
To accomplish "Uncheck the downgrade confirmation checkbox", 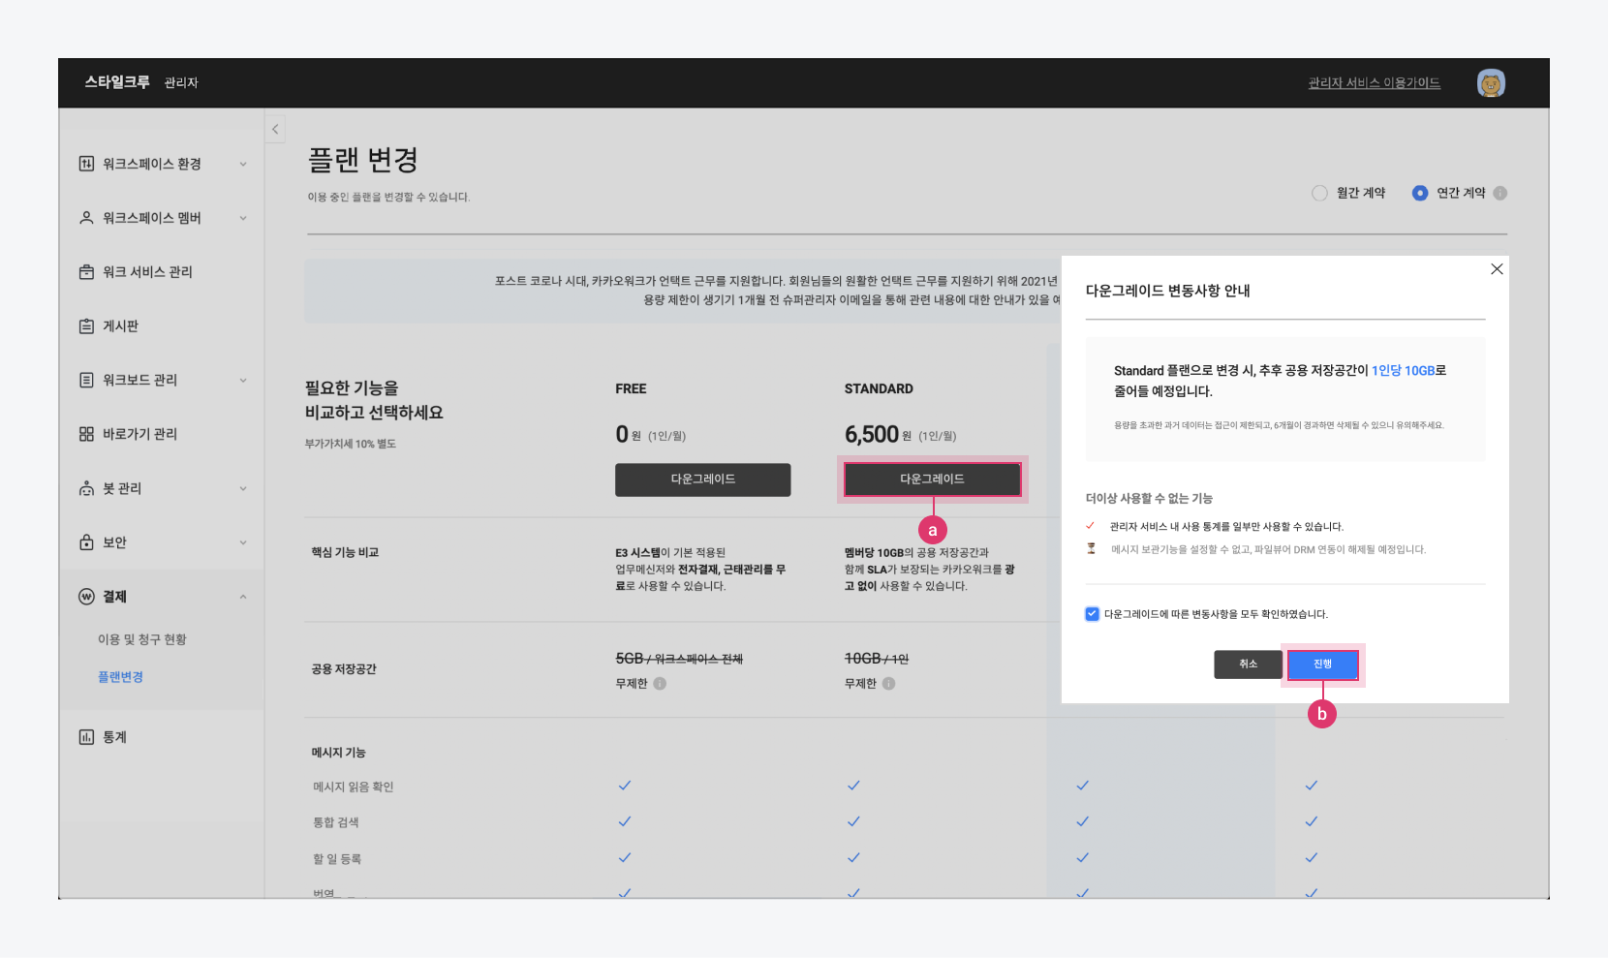I will coord(1092,614).
